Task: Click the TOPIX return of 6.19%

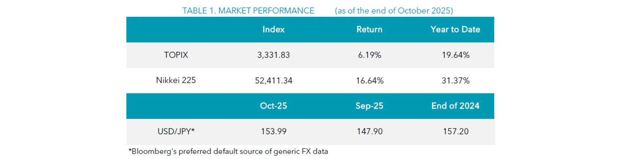Action: tap(369, 55)
